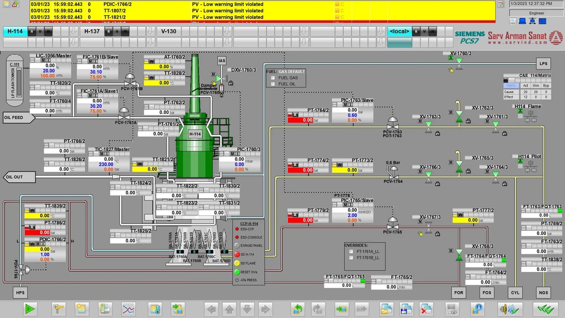Click the left arrow navigation button
The image size is (565, 318).
[212, 310]
